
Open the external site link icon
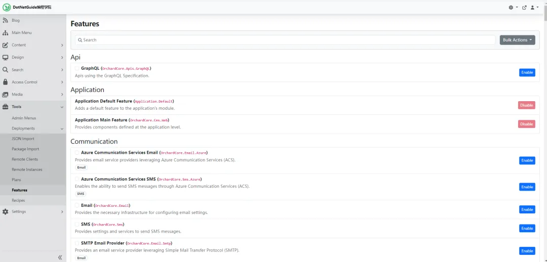tap(524, 7)
